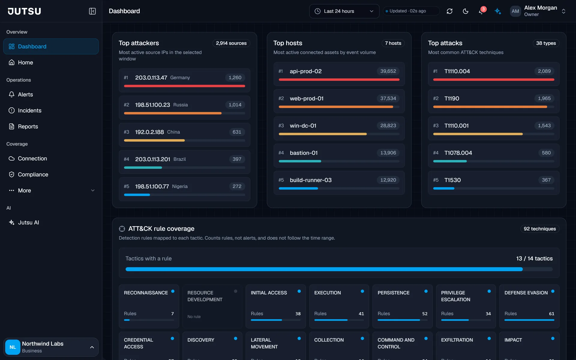Screen dimensions: 576x360
Task: Click the AM user avatar
Action: tap(515, 11)
